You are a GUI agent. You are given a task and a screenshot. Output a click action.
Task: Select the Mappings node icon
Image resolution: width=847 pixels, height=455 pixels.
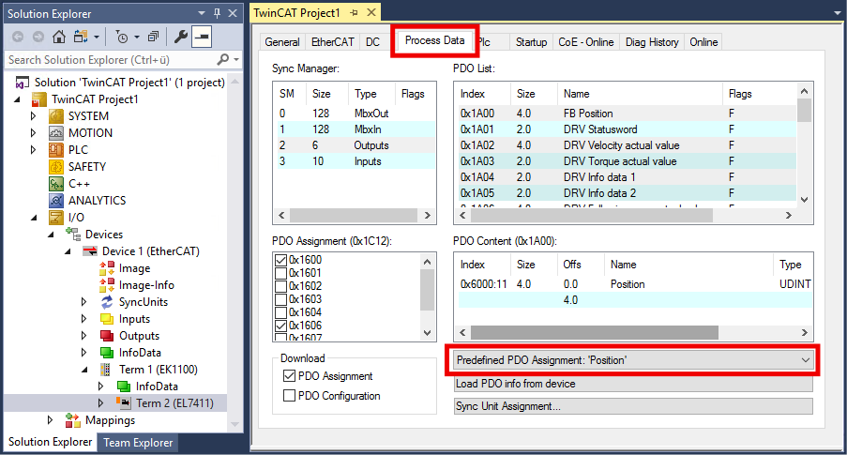tap(73, 420)
